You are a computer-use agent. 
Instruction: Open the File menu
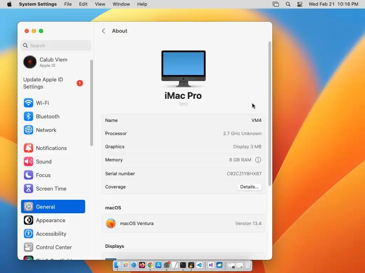(68, 4)
